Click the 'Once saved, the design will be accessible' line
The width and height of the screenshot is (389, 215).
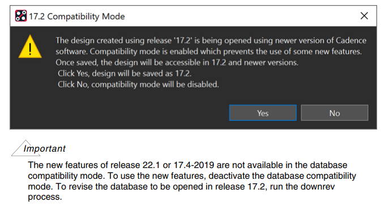(177, 62)
